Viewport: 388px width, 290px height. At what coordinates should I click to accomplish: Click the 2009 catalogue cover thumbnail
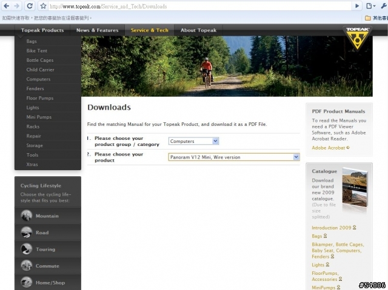pyautogui.click(x=355, y=188)
